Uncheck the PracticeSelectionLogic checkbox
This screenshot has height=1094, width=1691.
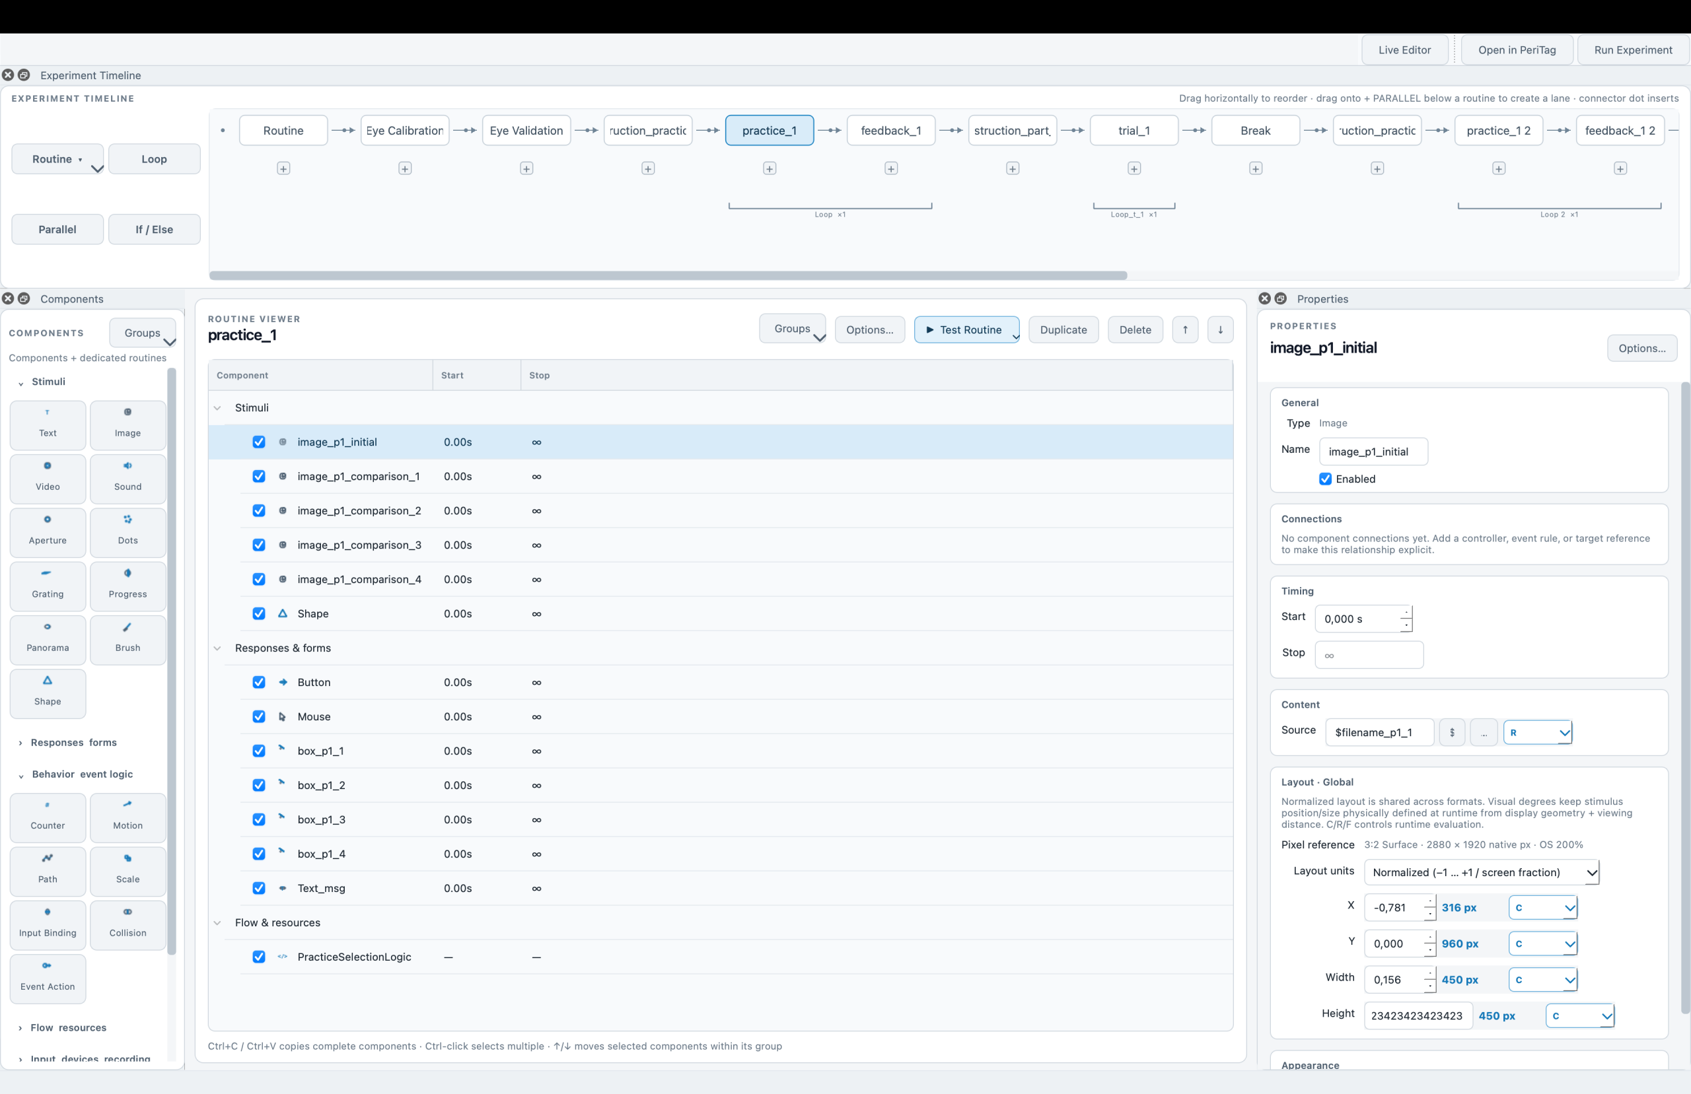[259, 957]
